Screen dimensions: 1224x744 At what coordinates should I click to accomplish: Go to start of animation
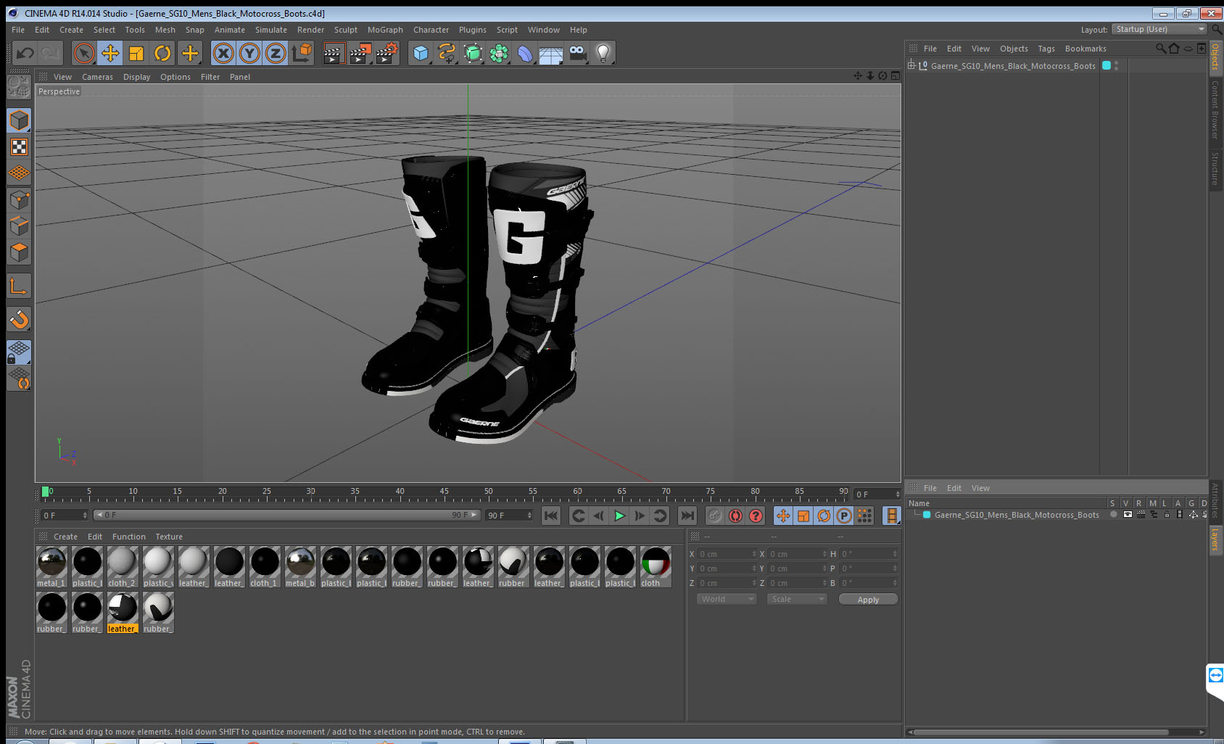pyautogui.click(x=551, y=516)
